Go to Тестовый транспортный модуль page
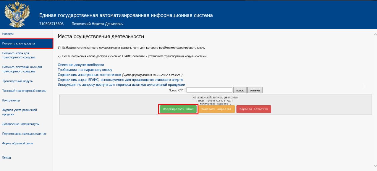The height and width of the screenshot is (171, 377). [x=24, y=91]
